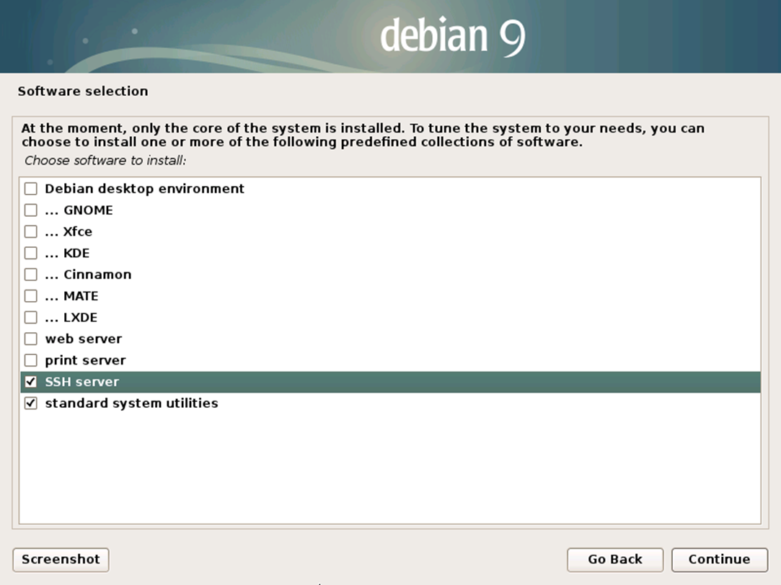This screenshot has width=781, height=585.
Task: Click the core system installed description text
Action: pyautogui.click(x=362, y=135)
